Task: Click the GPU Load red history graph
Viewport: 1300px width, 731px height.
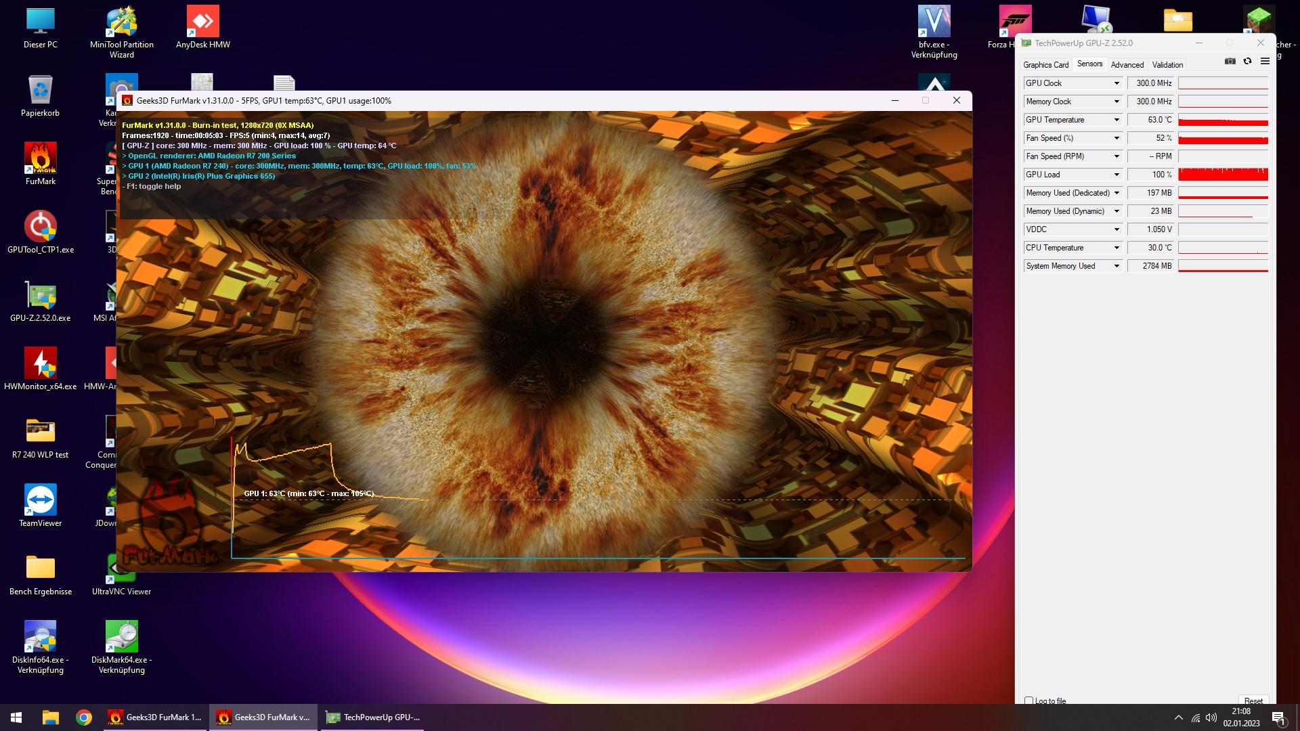Action: (x=1223, y=175)
